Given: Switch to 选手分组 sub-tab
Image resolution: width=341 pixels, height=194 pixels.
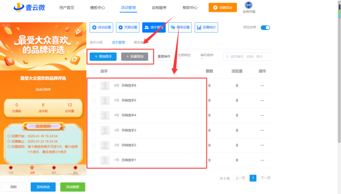Looking at the screenshot, I should click(96, 43).
